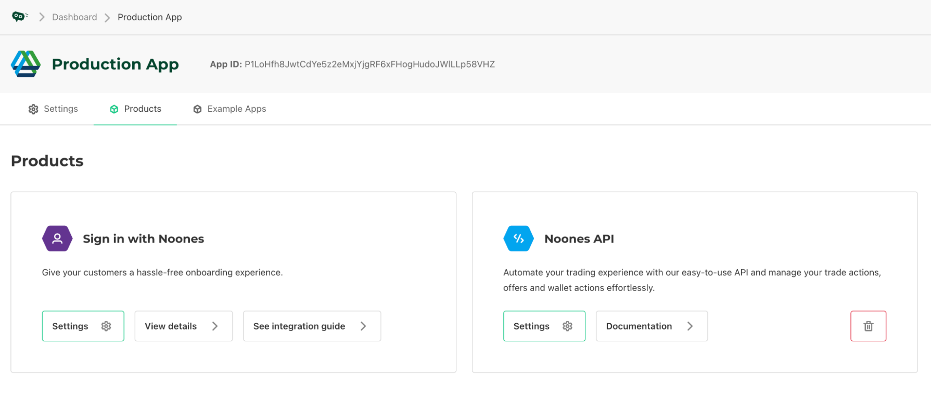
Task: Click the gear icon in Settings tab
Action: tap(34, 109)
